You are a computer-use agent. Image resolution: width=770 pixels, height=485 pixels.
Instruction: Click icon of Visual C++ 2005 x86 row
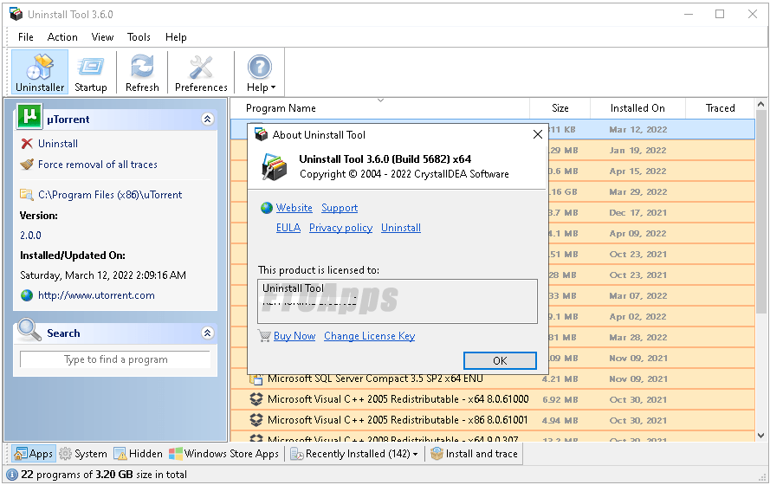click(x=256, y=420)
